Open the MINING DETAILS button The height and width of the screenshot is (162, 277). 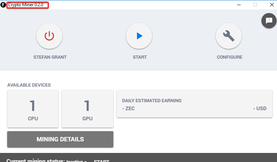(x=60, y=139)
